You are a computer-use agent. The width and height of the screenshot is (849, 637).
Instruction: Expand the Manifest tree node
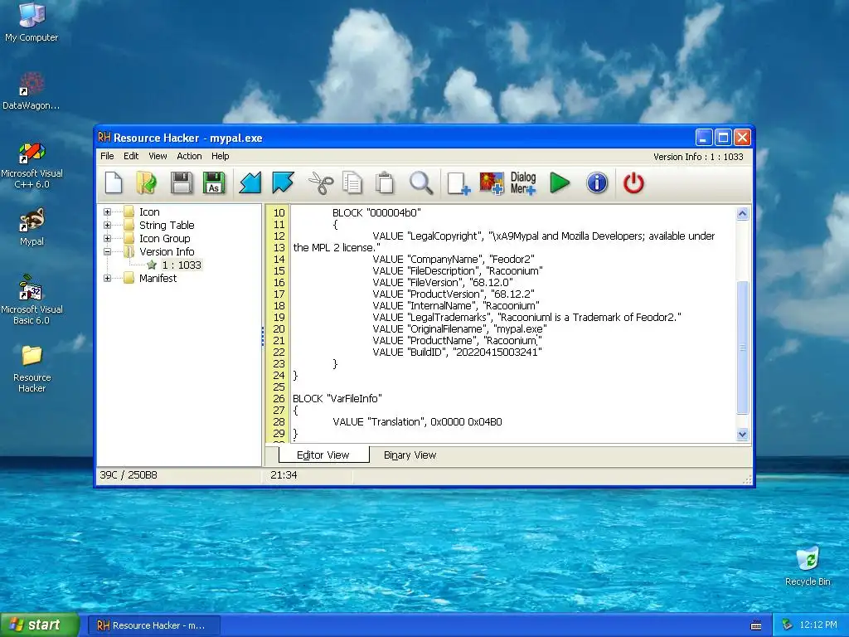(x=107, y=279)
